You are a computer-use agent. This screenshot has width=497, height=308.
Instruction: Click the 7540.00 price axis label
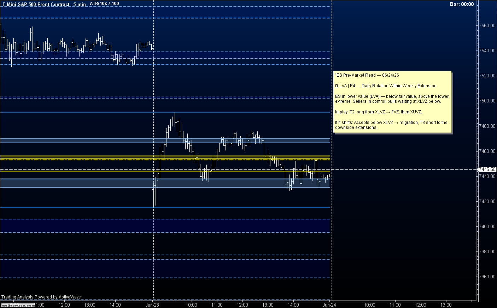487,51
